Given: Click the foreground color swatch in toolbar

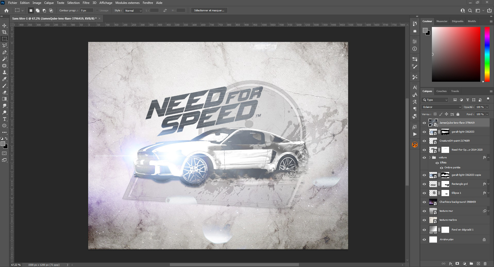Looking at the screenshot, I should click(x=3, y=144).
